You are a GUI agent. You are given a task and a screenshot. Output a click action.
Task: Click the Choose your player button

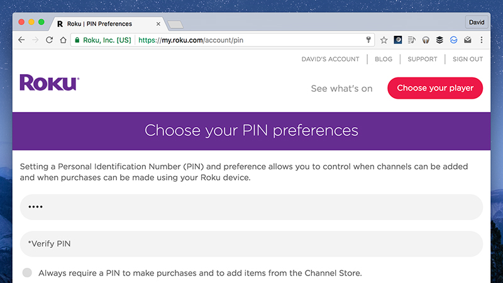(x=435, y=88)
